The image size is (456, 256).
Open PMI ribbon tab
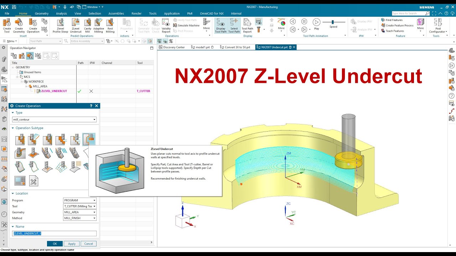tap(190, 14)
